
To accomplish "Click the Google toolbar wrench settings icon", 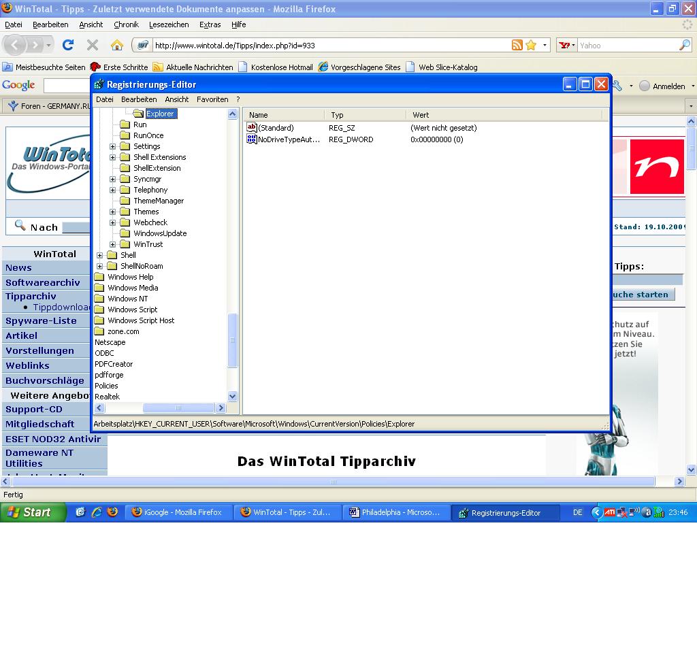I will pos(617,86).
